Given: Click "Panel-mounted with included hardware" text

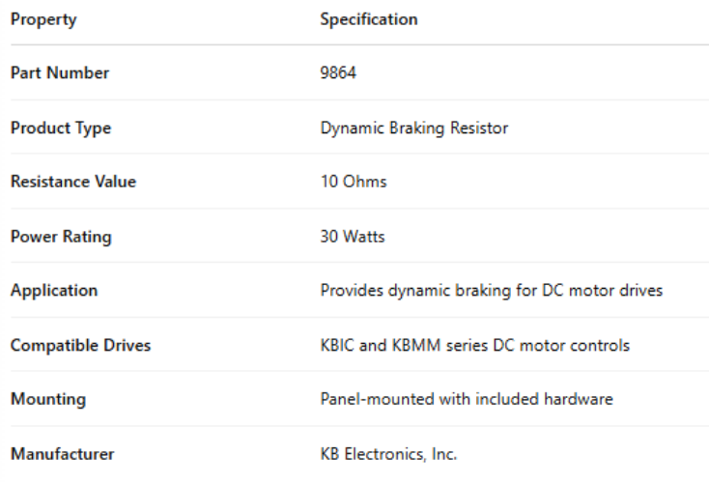Looking at the screenshot, I should click(x=466, y=399).
